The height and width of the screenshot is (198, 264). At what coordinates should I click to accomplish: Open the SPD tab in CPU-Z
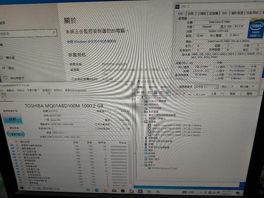224,13
